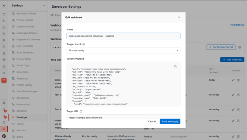Delete the webhook secret with trash icon
The width and height of the screenshot is (247, 140).
pyautogui.click(x=240, y=47)
